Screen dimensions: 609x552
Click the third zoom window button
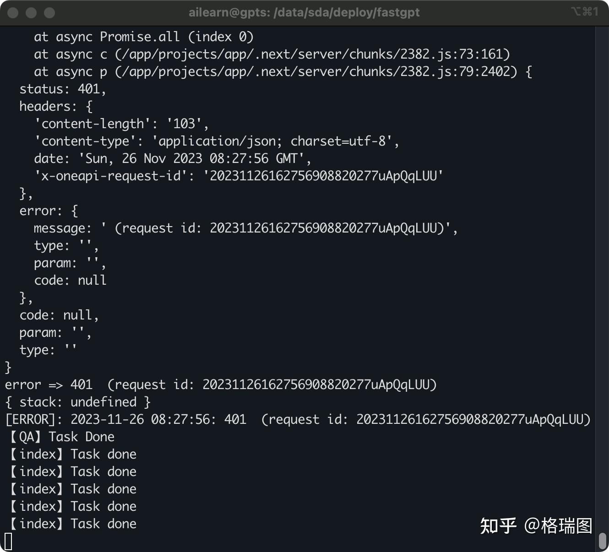(x=49, y=13)
